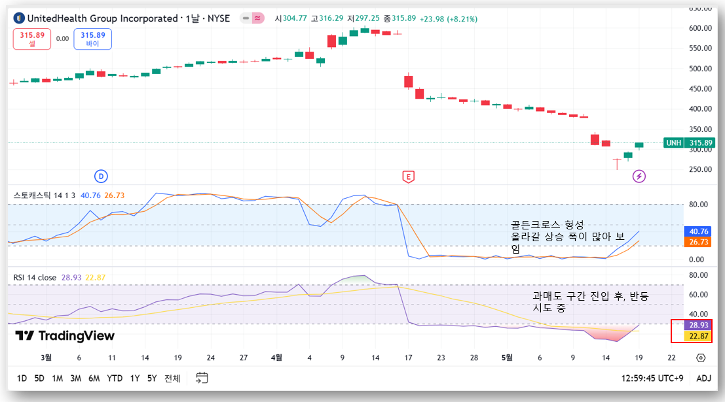Image resolution: width=725 pixels, height=402 pixels.
Task: Click the 3월 date axis label
Action: tap(46, 358)
